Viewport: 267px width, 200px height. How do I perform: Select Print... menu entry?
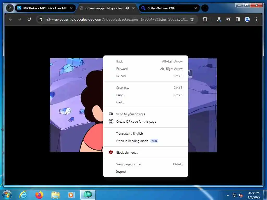(x=145, y=95)
